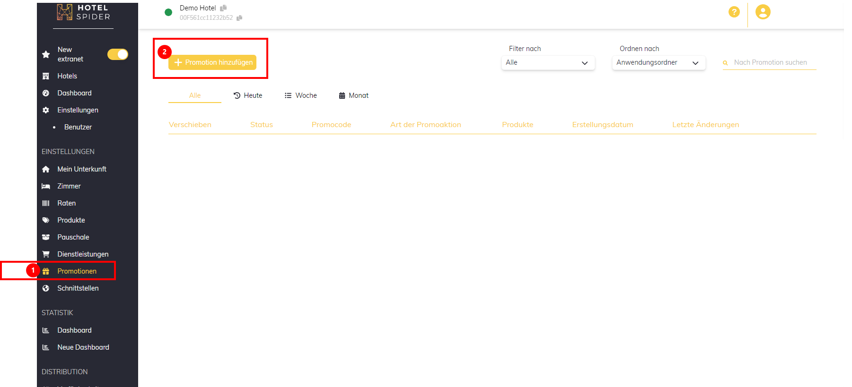Click the gear icon beside Einstellungen

point(46,110)
